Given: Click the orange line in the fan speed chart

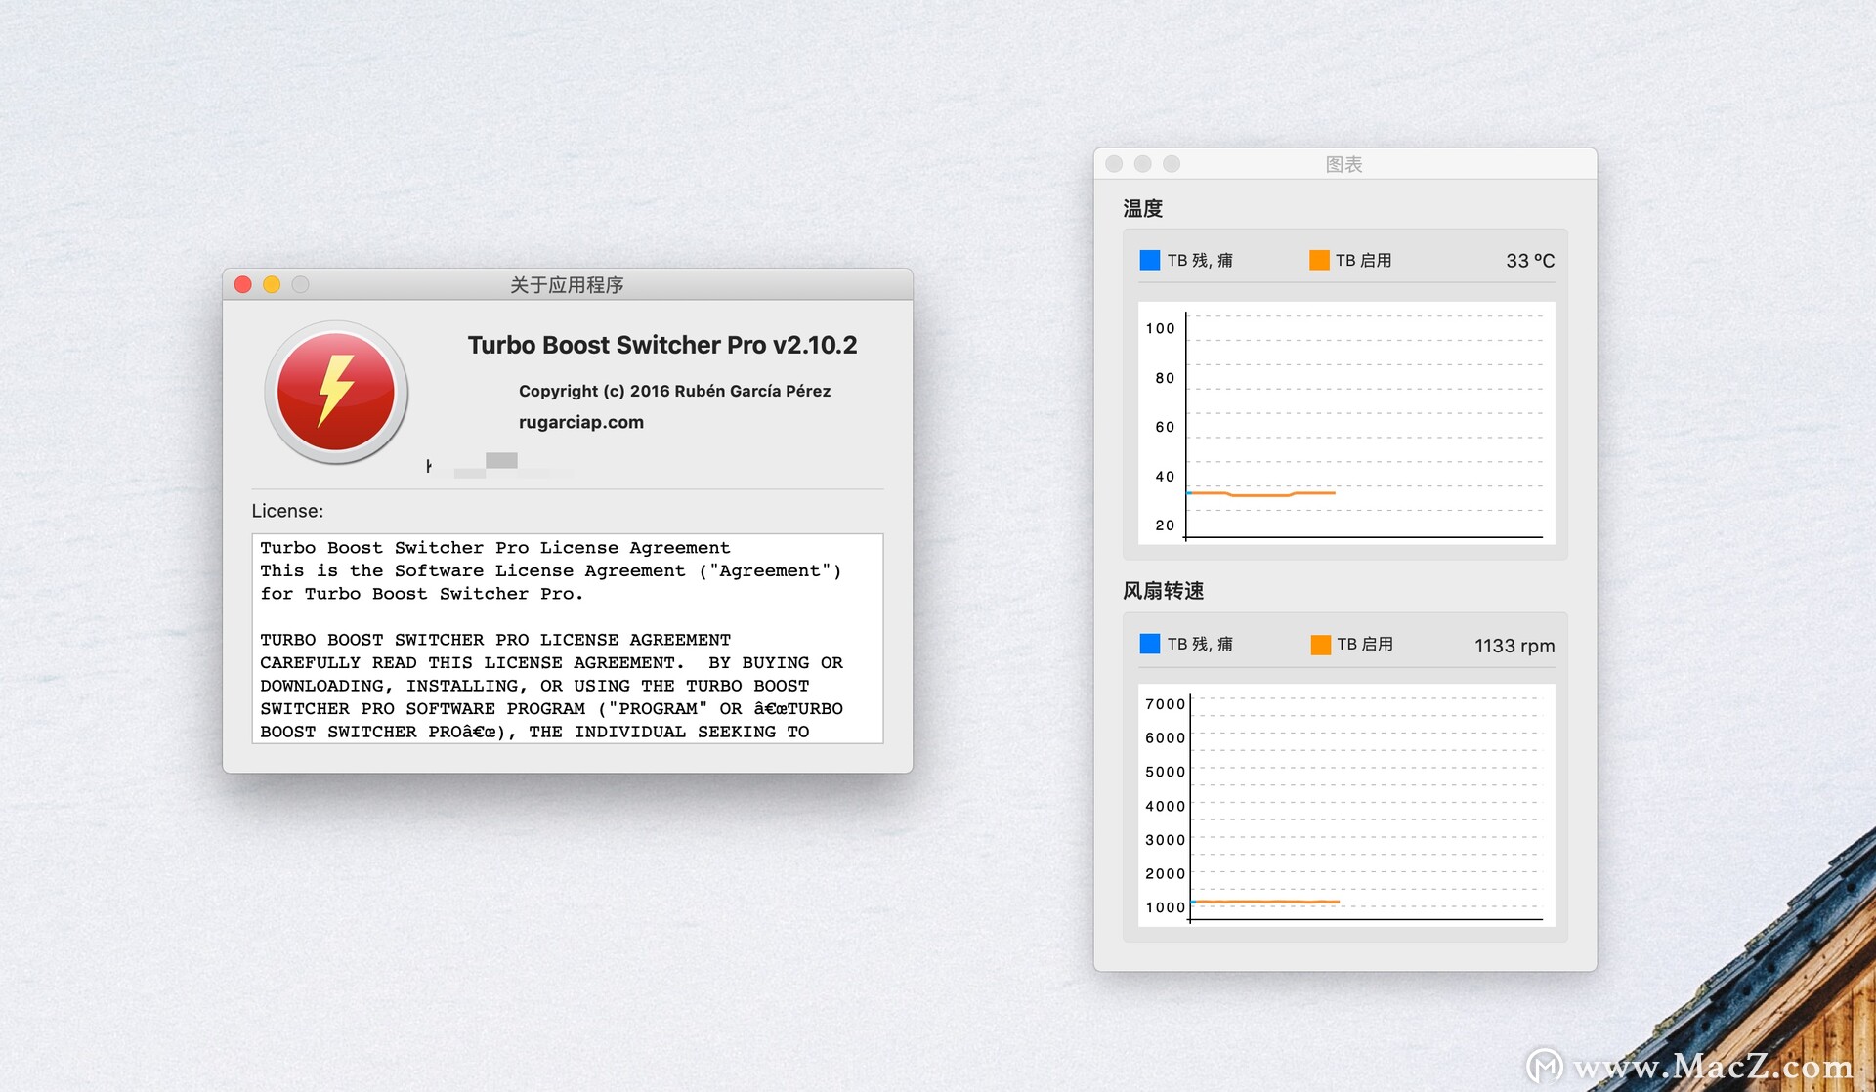Looking at the screenshot, I should (1265, 902).
